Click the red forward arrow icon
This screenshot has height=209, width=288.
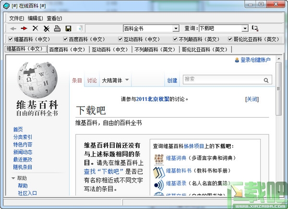point(24,28)
